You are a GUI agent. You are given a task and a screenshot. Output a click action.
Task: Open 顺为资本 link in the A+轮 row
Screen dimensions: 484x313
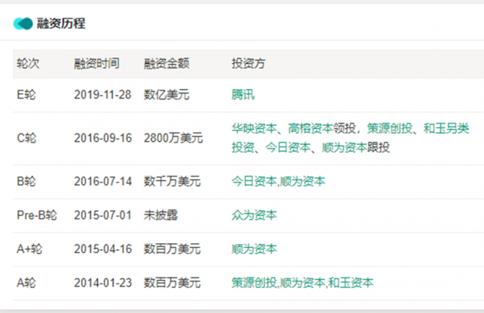click(x=254, y=249)
